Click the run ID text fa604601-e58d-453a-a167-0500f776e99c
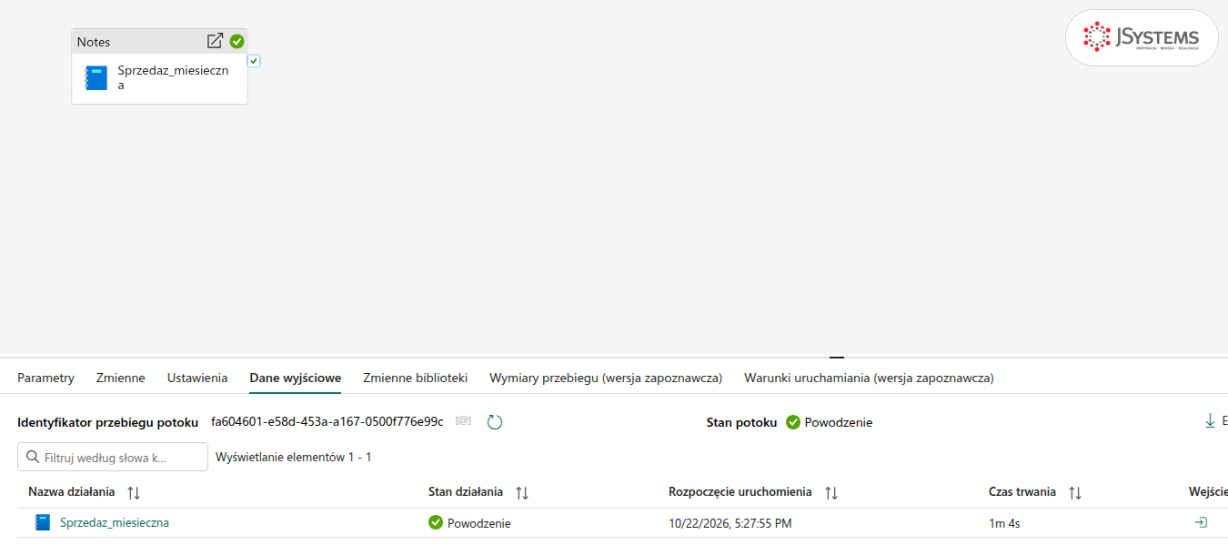 pos(327,421)
